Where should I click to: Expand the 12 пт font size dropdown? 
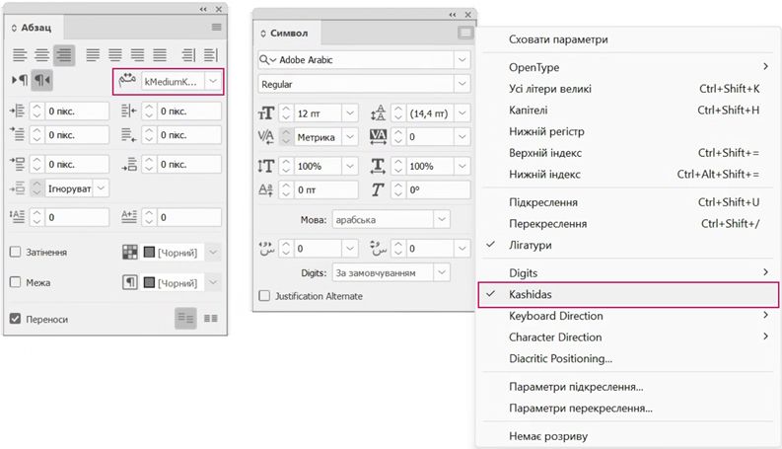point(350,113)
